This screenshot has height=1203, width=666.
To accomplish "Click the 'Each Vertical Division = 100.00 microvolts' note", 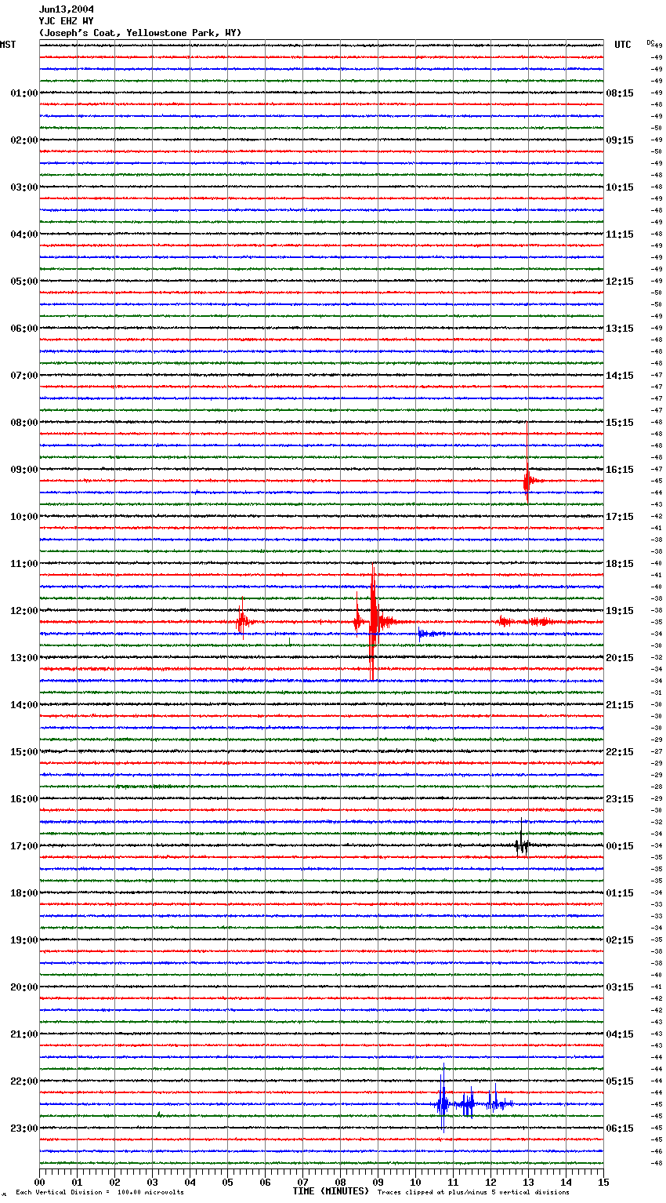I will (x=100, y=1192).
